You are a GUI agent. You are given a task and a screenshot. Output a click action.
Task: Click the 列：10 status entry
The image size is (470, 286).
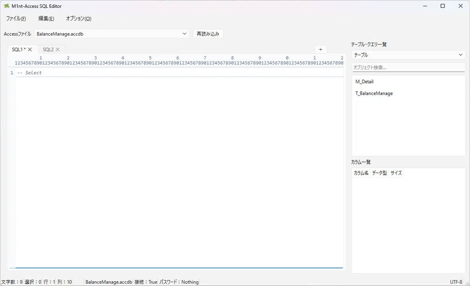click(65, 282)
